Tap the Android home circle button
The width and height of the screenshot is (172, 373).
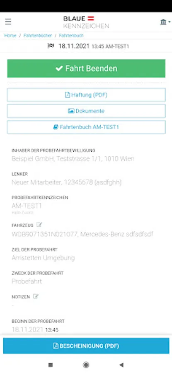[x=86, y=365]
